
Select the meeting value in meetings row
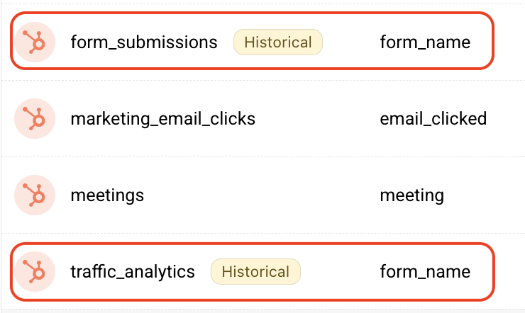click(x=411, y=195)
